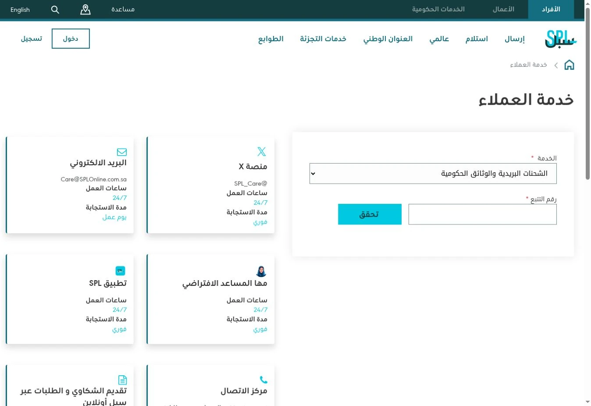Click the email envelope icon
Viewport: 591px width, 406px height.
(122, 152)
